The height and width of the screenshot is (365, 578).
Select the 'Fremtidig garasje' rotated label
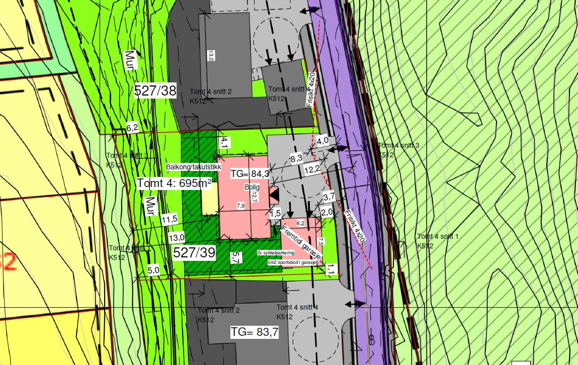pyautogui.click(x=301, y=242)
